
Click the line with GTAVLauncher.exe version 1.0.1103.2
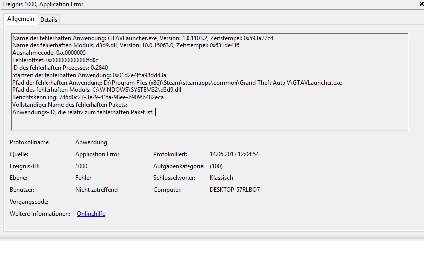(143, 38)
